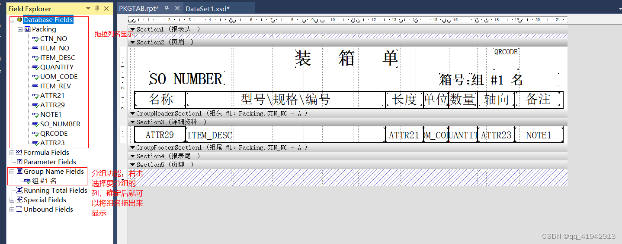
Task: Select the 箱号:组 #1 名 object
Action: click(x=499, y=79)
